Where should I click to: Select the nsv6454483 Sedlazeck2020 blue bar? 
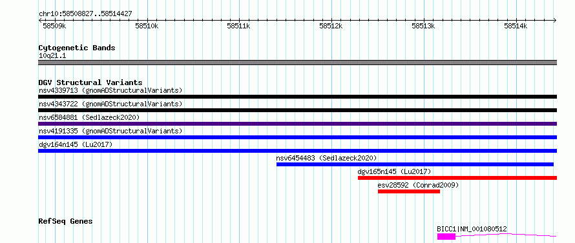coord(415,164)
